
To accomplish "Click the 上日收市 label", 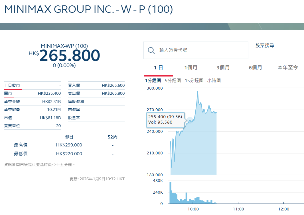I will 12,85.
